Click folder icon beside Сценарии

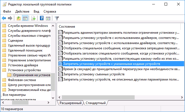click(x=4, y=41)
